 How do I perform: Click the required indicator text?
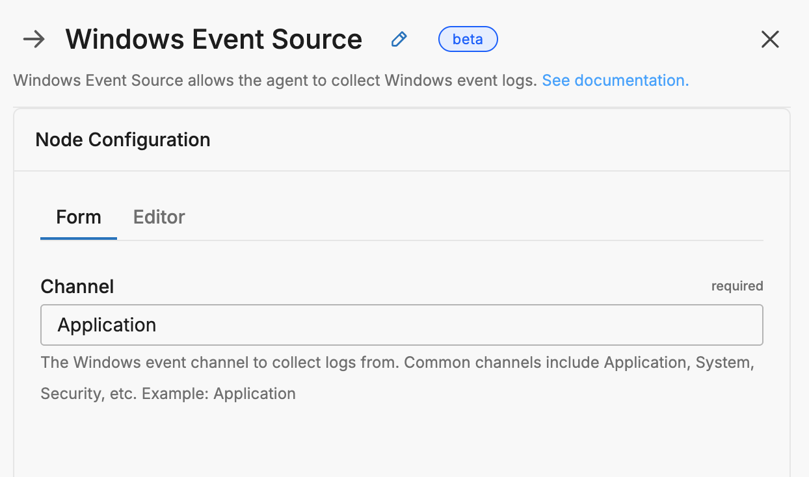(737, 286)
